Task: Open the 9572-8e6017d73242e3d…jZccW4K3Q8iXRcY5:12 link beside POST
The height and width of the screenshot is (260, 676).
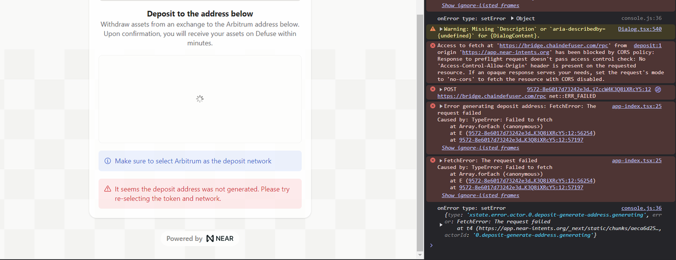Action: click(589, 89)
